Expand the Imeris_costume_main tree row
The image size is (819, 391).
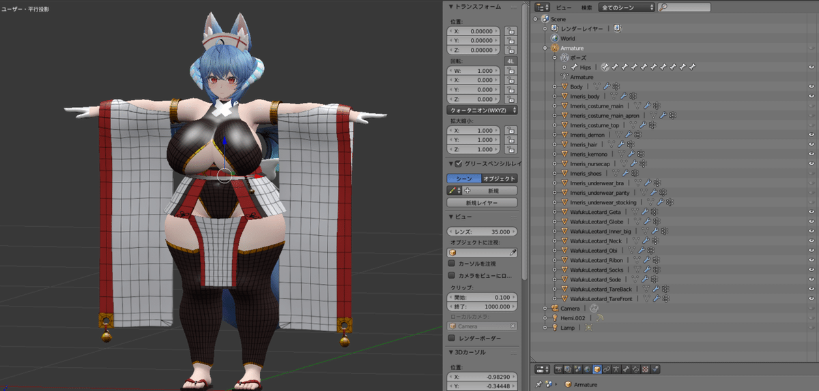pyautogui.click(x=554, y=106)
